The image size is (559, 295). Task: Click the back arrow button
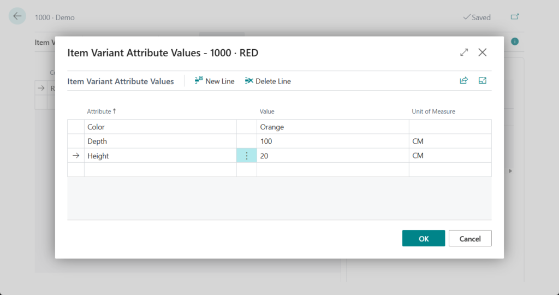point(17,16)
